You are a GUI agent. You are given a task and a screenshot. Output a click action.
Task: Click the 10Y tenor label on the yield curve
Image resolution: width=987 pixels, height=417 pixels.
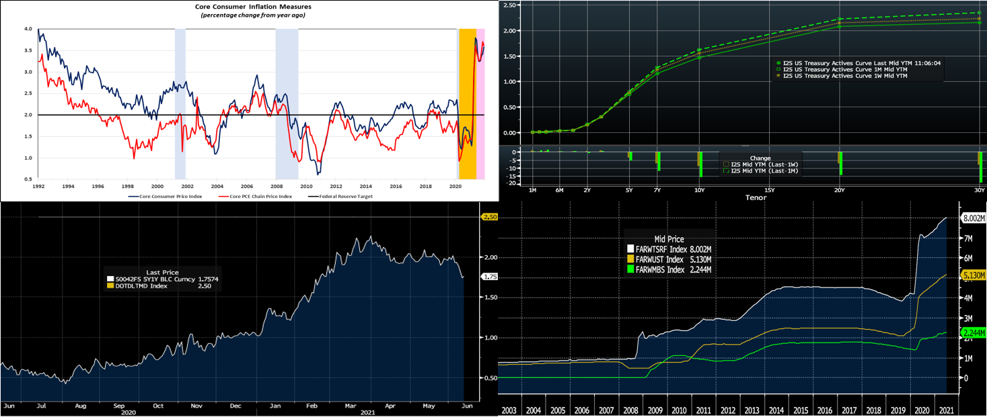click(x=700, y=191)
